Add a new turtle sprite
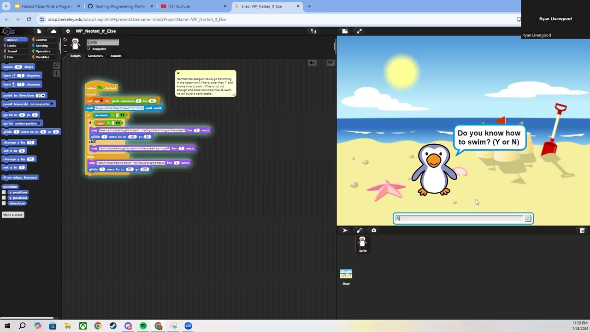Image resolution: width=590 pixels, height=332 pixels. click(x=344, y=230)
